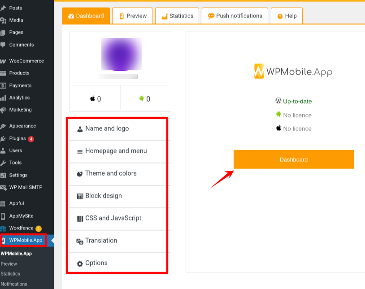The width and height of the screenshot is (365, 289).
Task: Switch to the Push notifications tab
Action: tap(235, 16)
